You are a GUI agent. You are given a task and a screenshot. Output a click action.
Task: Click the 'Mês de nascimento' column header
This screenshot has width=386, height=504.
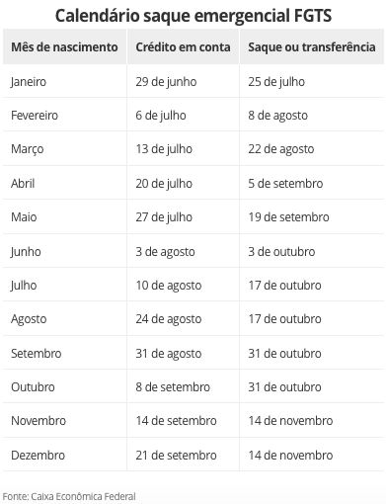pos(64,47)
